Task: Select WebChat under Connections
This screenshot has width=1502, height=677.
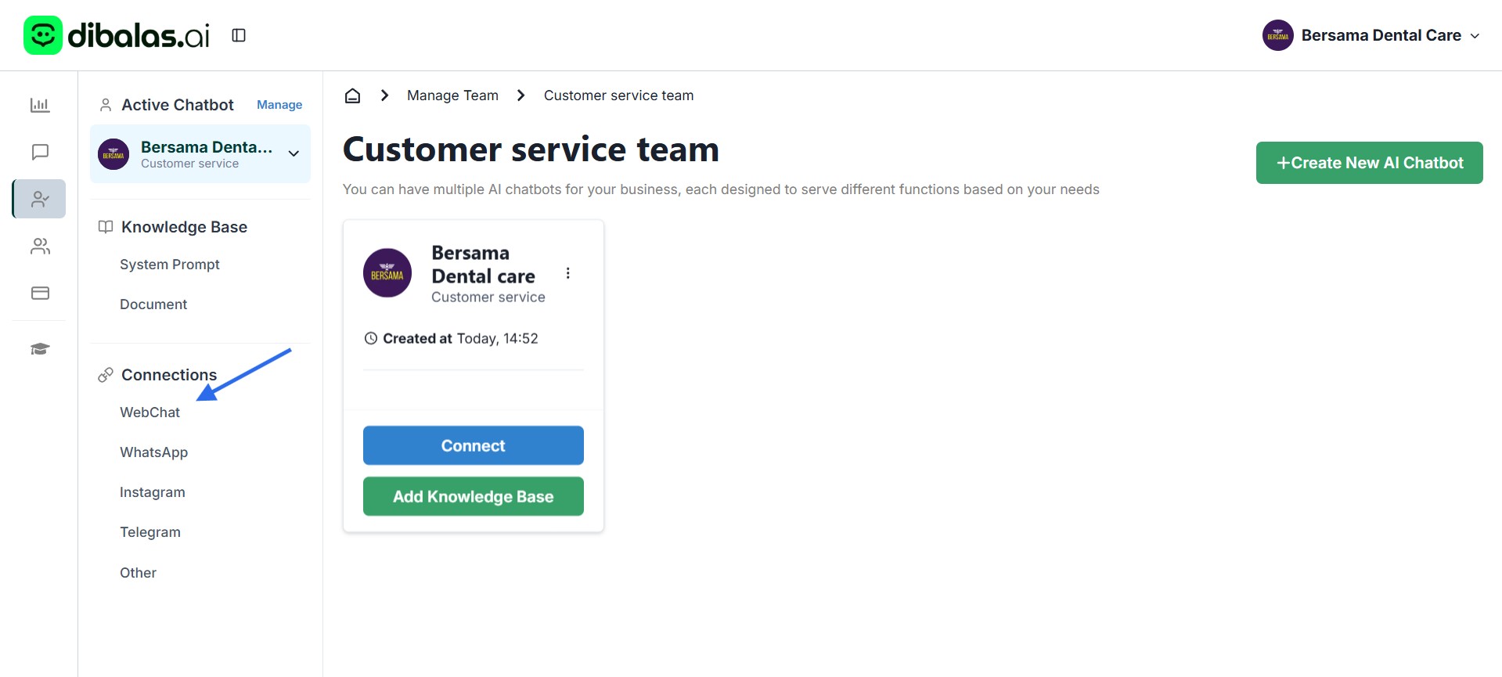Action: (x=149, y=412)
